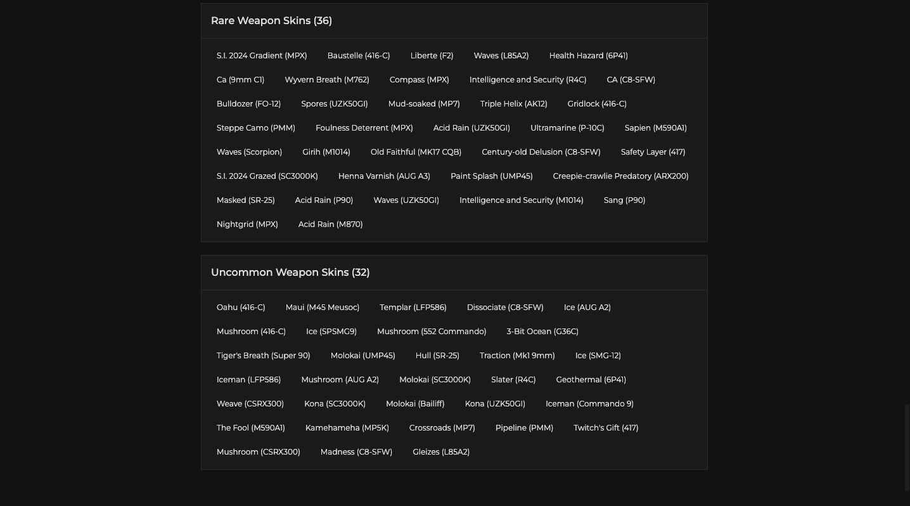Select Kamehameha (MP5K) skin tag
The width and height of the screenshot is (910, 506).
coord(347,428)
